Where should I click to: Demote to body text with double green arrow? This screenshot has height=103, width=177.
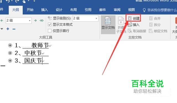[x=41, y=20]
